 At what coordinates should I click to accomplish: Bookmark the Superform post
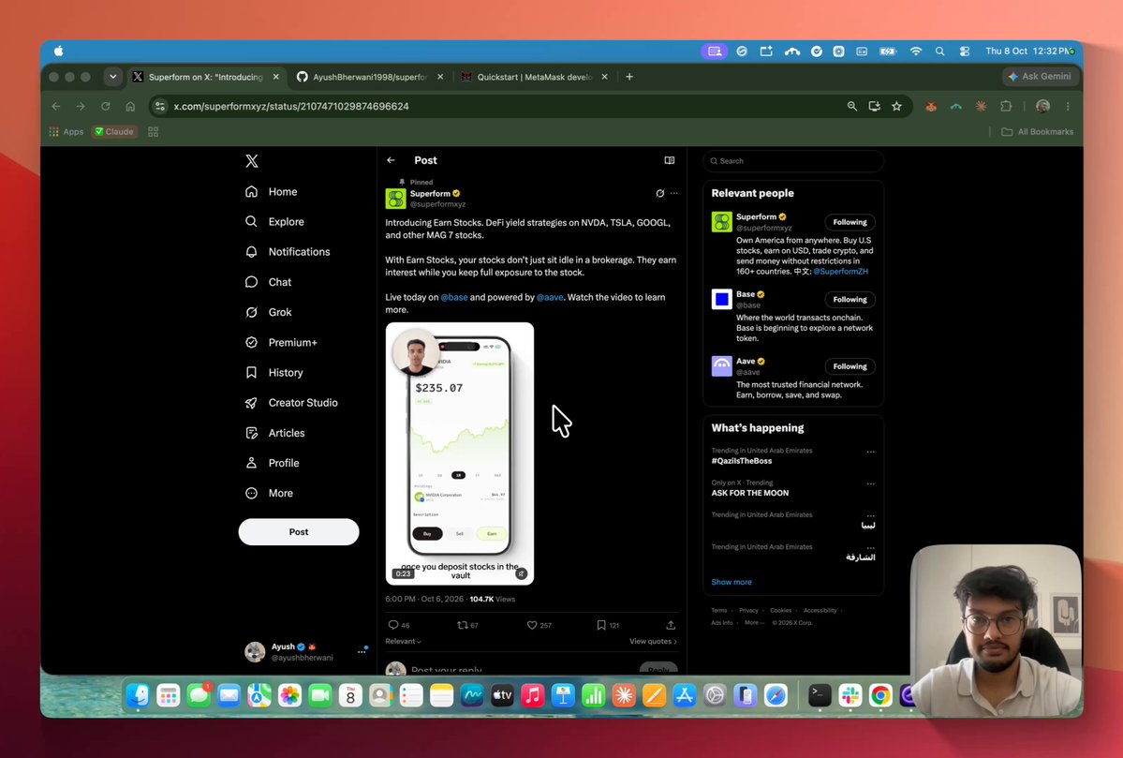point(601,625)
